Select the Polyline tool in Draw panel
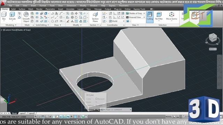223x125 pixels. tap(53, 14)
